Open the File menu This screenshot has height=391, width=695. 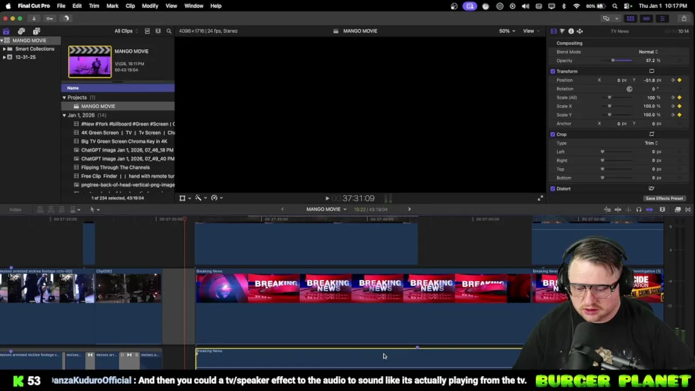click(61, 6)
